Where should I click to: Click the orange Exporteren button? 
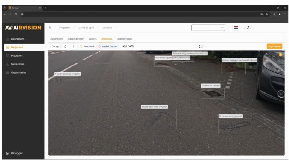coord(274,46)
